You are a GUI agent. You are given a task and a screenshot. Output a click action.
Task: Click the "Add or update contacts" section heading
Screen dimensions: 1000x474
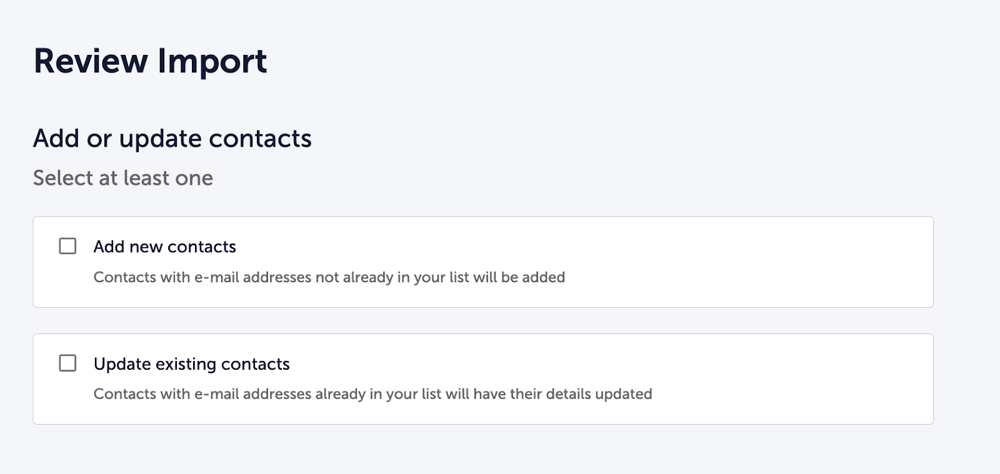pos(172,139)
